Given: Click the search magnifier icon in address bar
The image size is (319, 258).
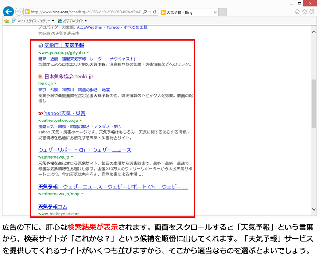Looking at the screenshot, I should pos(145,12).
